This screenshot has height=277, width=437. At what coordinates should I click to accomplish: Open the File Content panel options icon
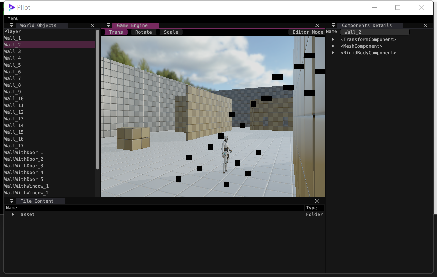click(11, 201)
